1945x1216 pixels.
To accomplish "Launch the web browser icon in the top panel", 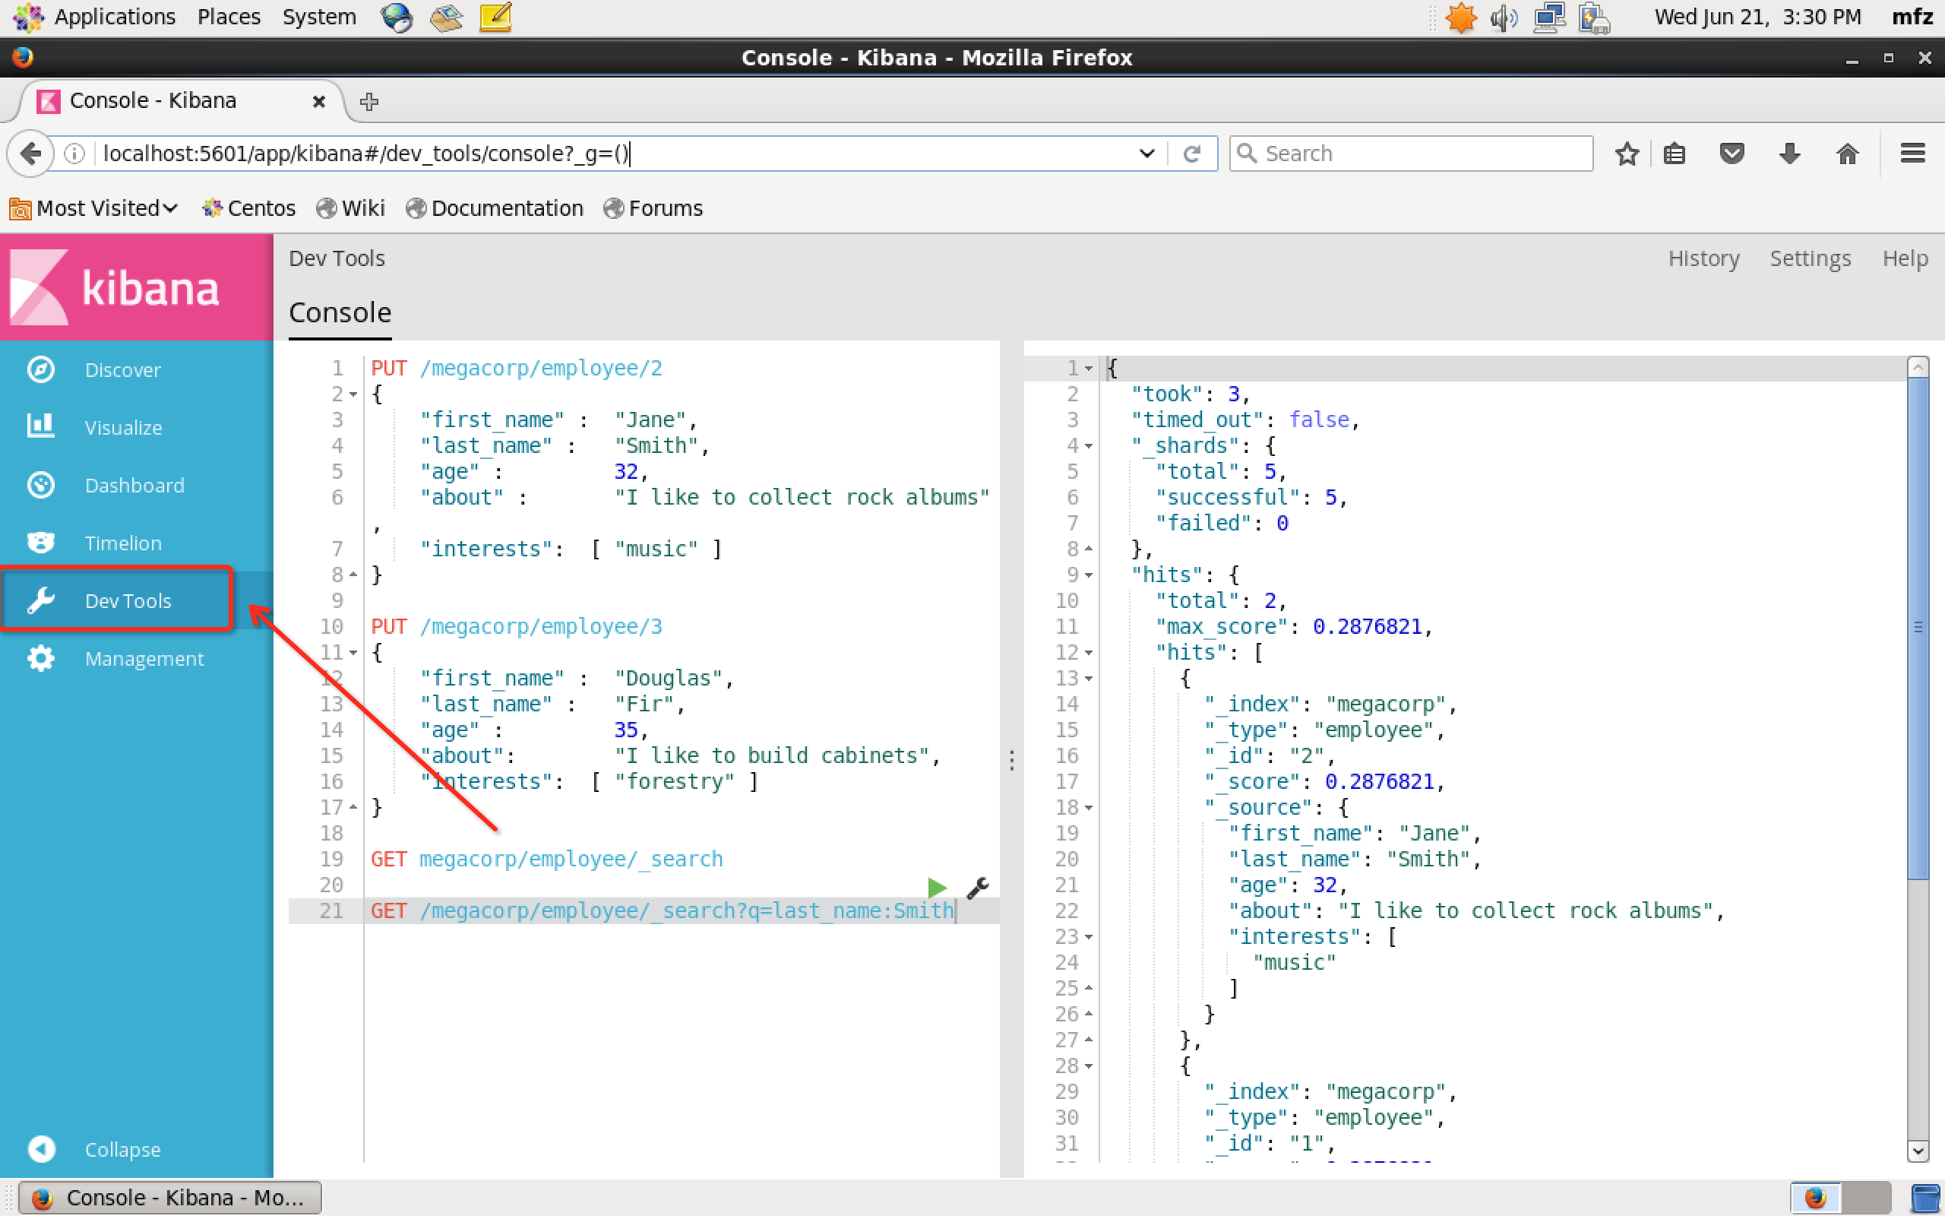I will [397, 17].
